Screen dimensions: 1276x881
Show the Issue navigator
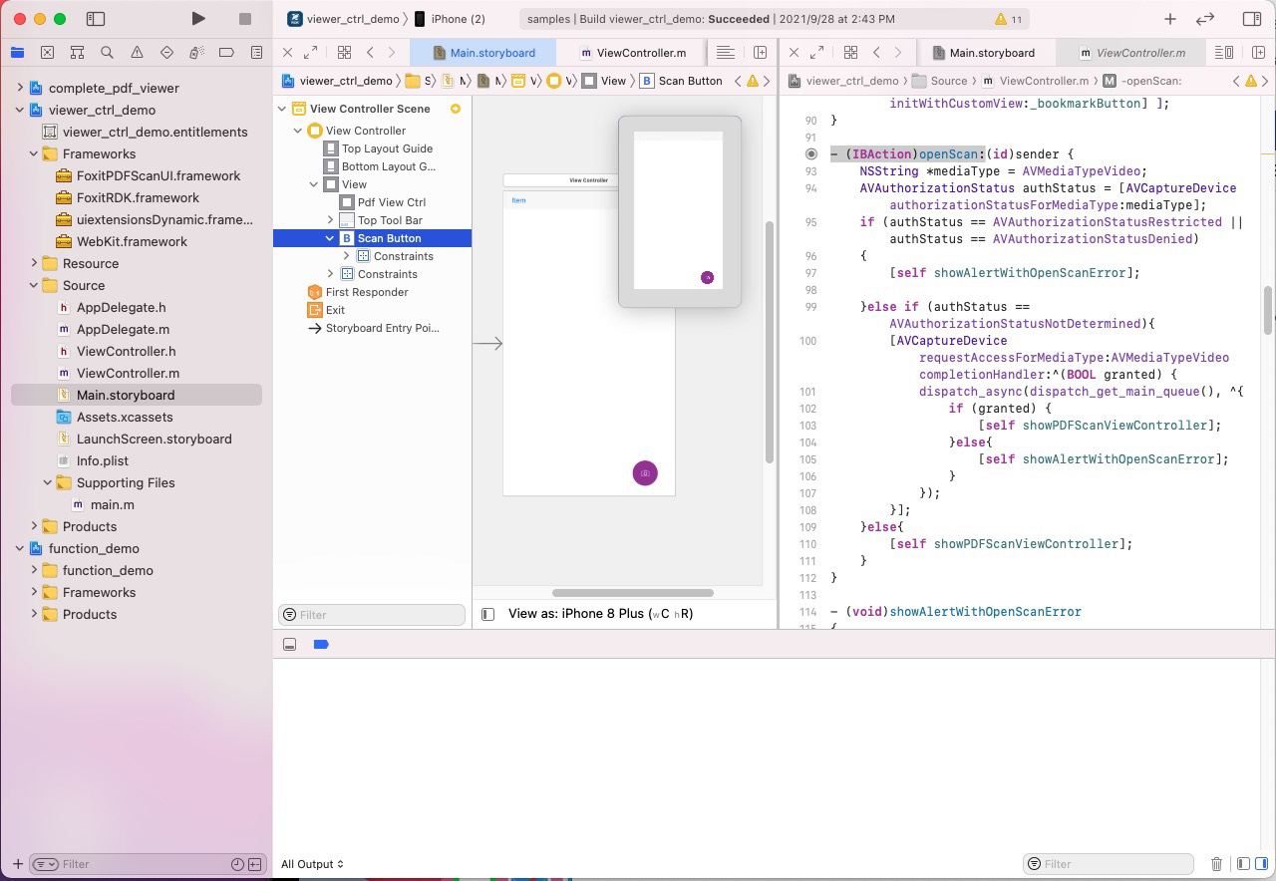pyautogui.click(x=137, y=52)
